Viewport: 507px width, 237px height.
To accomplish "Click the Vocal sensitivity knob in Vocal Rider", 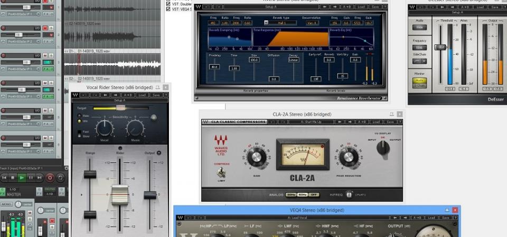I will pos(105,127).
